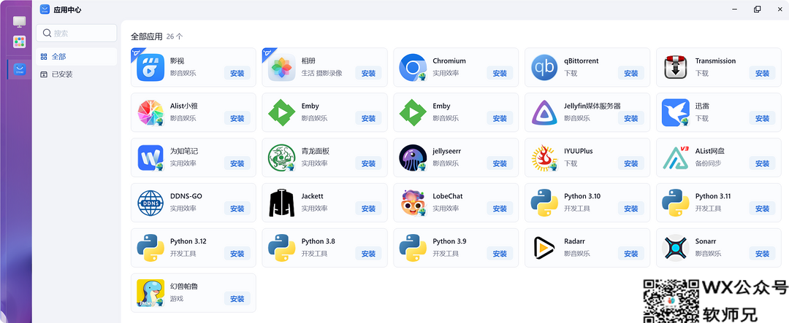Install Radarr

tap(631, 254)
